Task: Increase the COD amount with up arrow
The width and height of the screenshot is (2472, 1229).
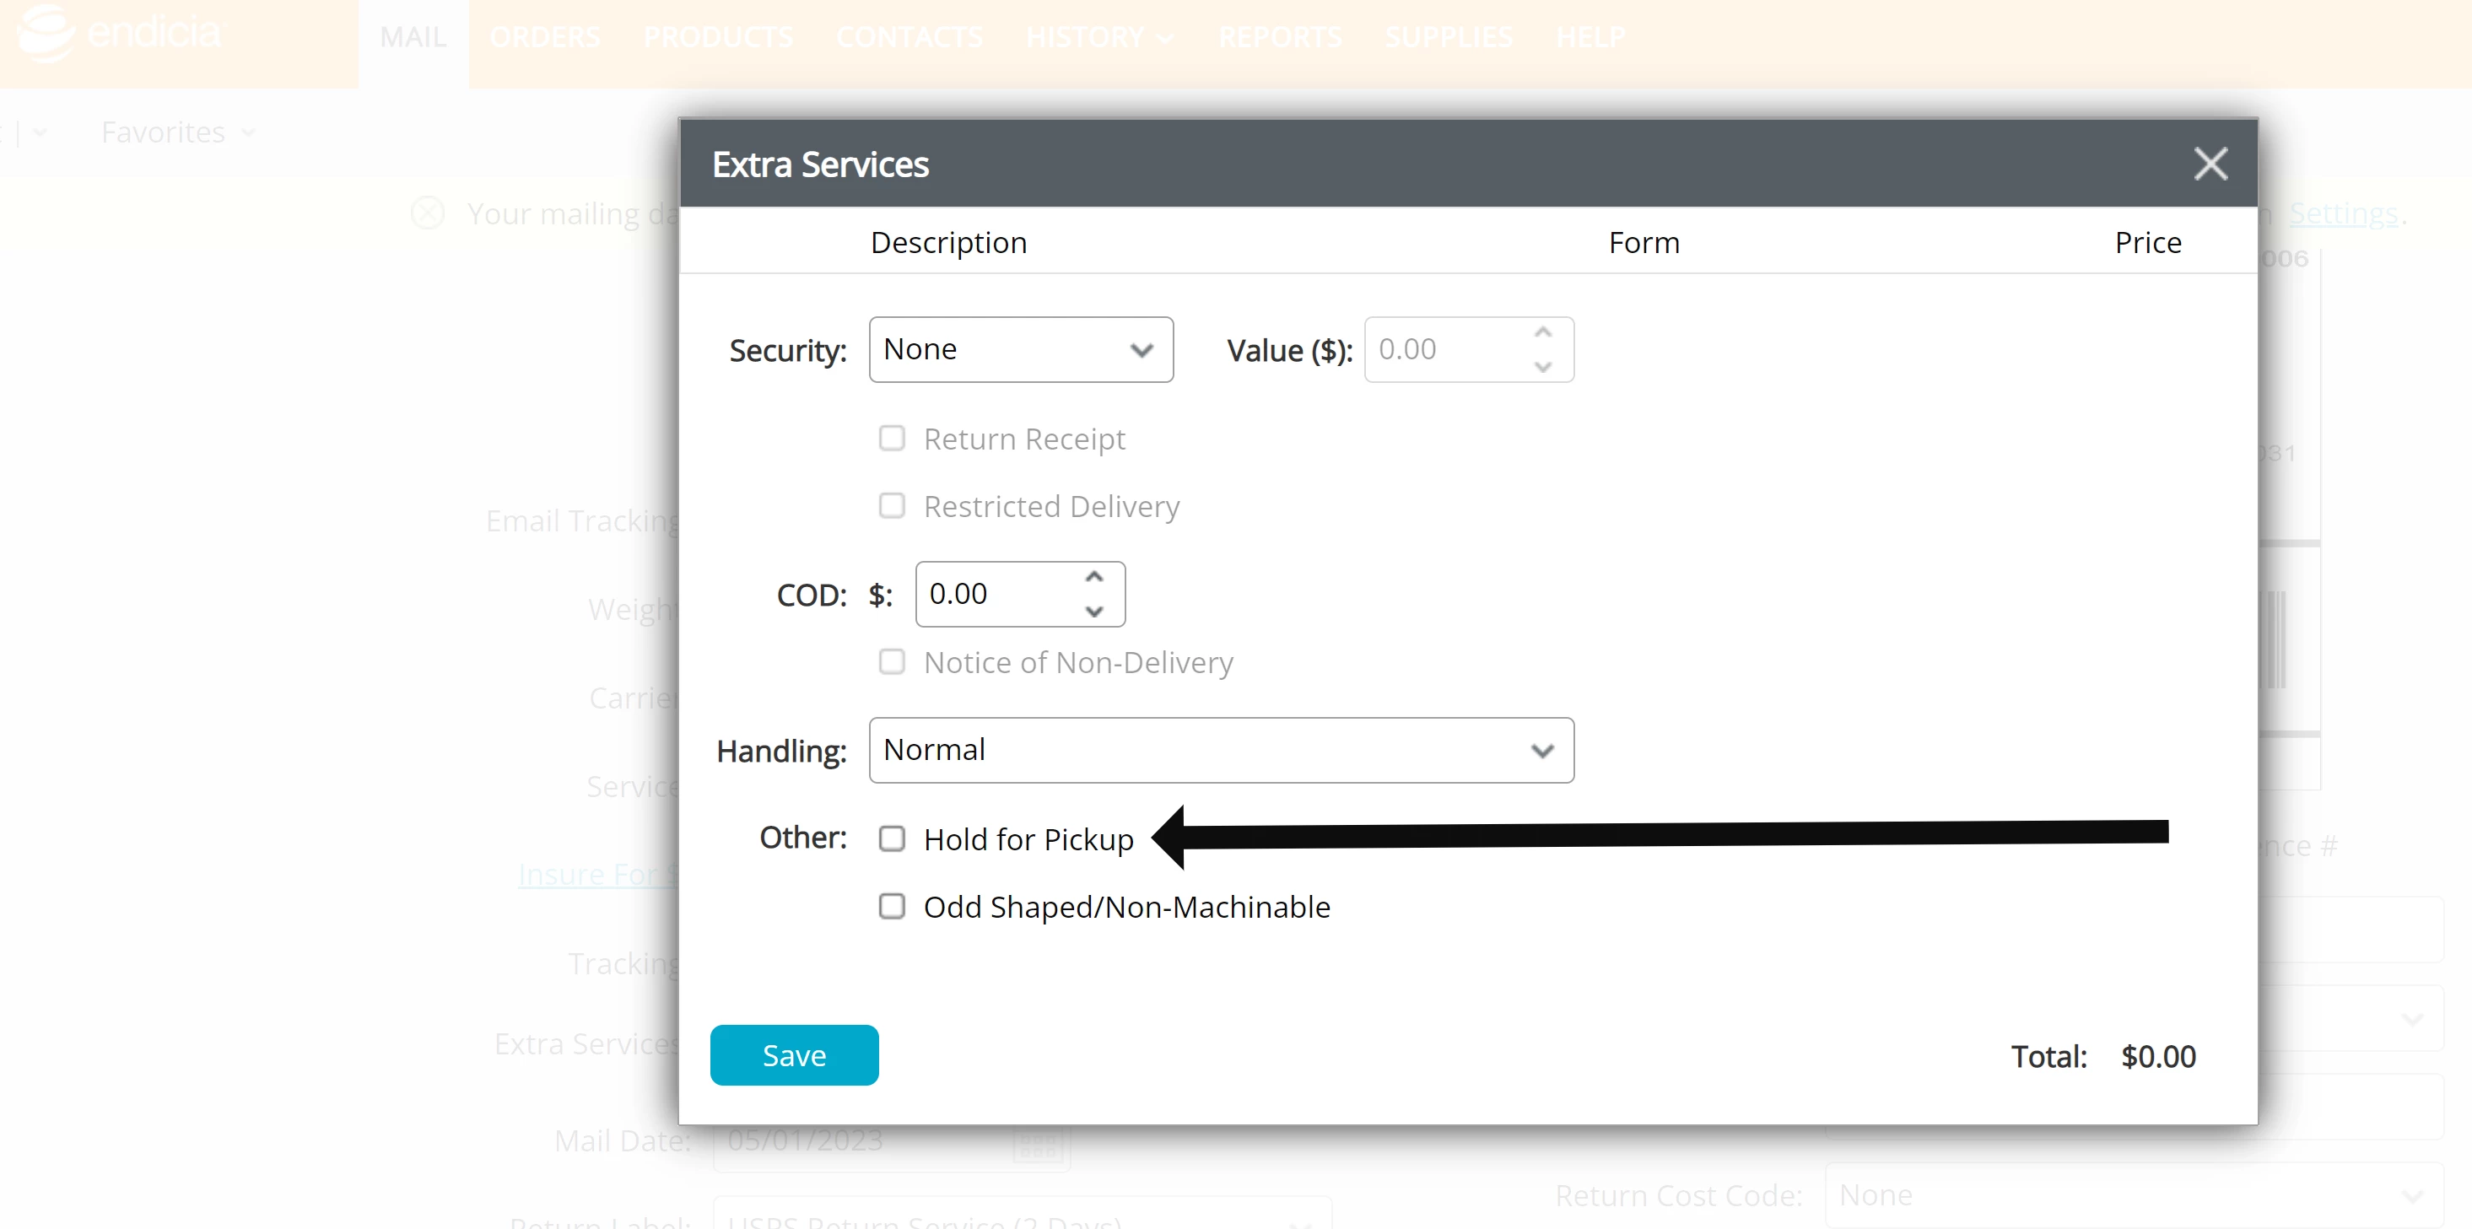Action: [x=1094, y=578]
